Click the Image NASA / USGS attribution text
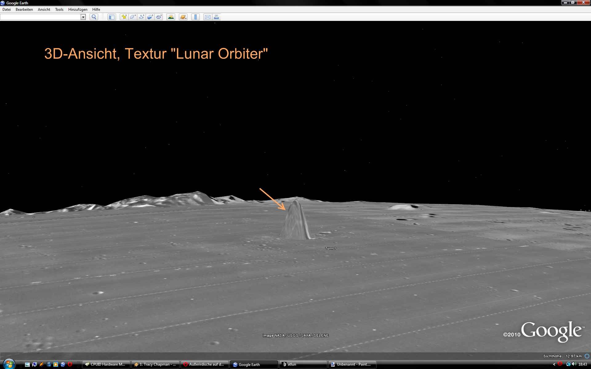Viewport: 591px width, 369px height. [295, 335]
